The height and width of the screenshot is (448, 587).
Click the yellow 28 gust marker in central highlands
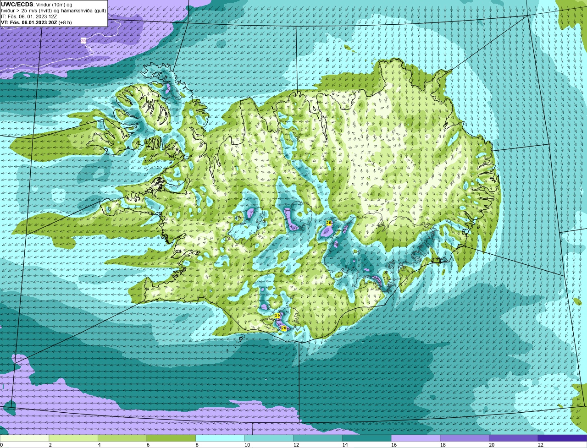(328, 223)
